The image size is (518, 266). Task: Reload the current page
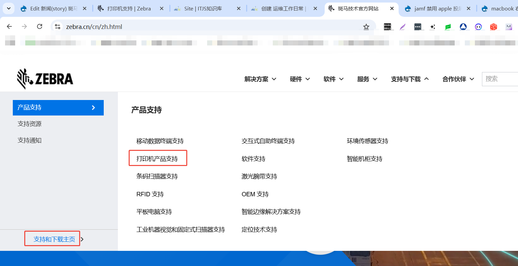coord(39,27)
